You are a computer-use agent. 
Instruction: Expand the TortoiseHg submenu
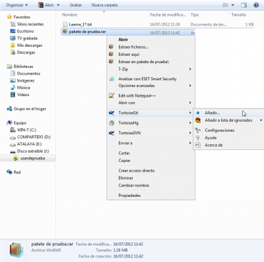tap(190, 123)
